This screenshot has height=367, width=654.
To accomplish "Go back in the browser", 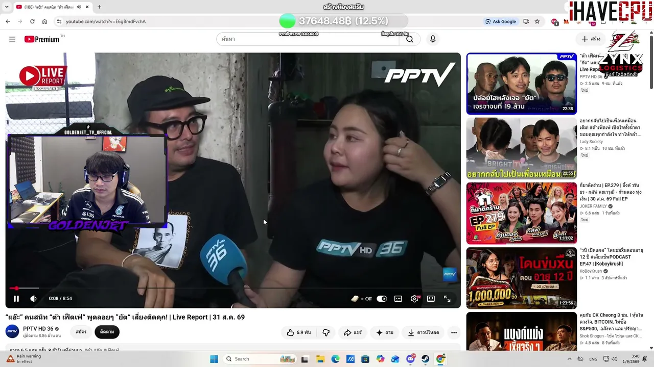I will 8,21.
